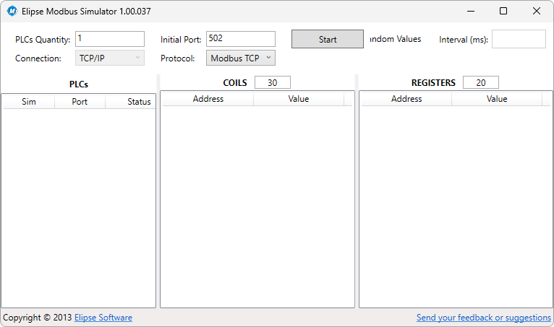This screenshot has width=554, height=327.
Task: Click the Sim column header in PLCs
Action: pyautogui.click(x=29, y=102)
